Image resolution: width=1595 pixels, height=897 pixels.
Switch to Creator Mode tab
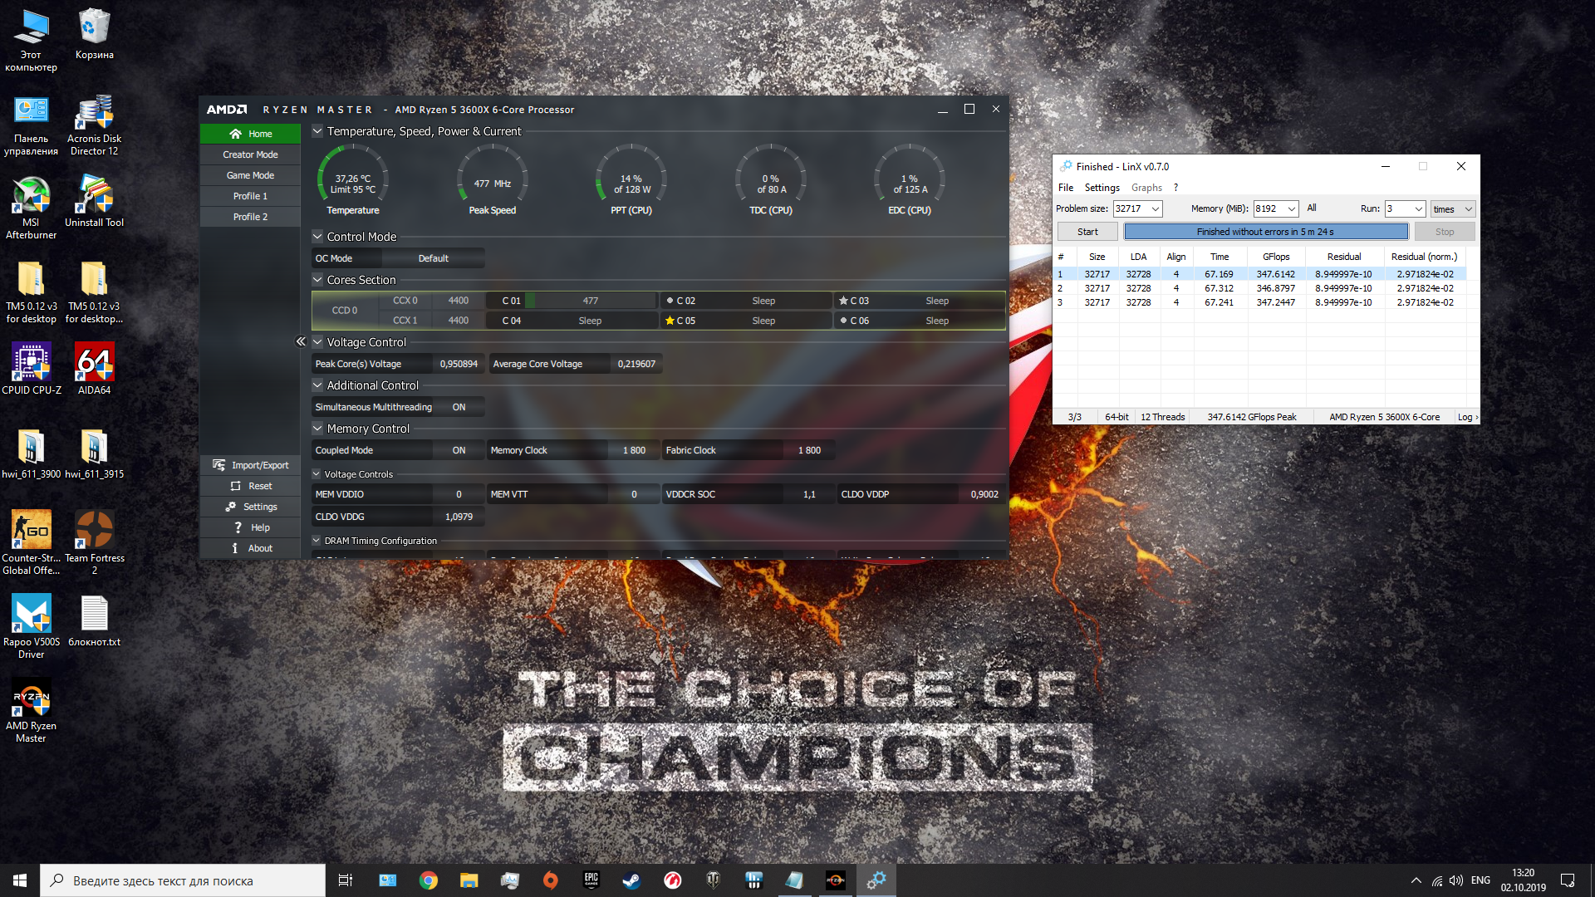[x=250, y=154]
